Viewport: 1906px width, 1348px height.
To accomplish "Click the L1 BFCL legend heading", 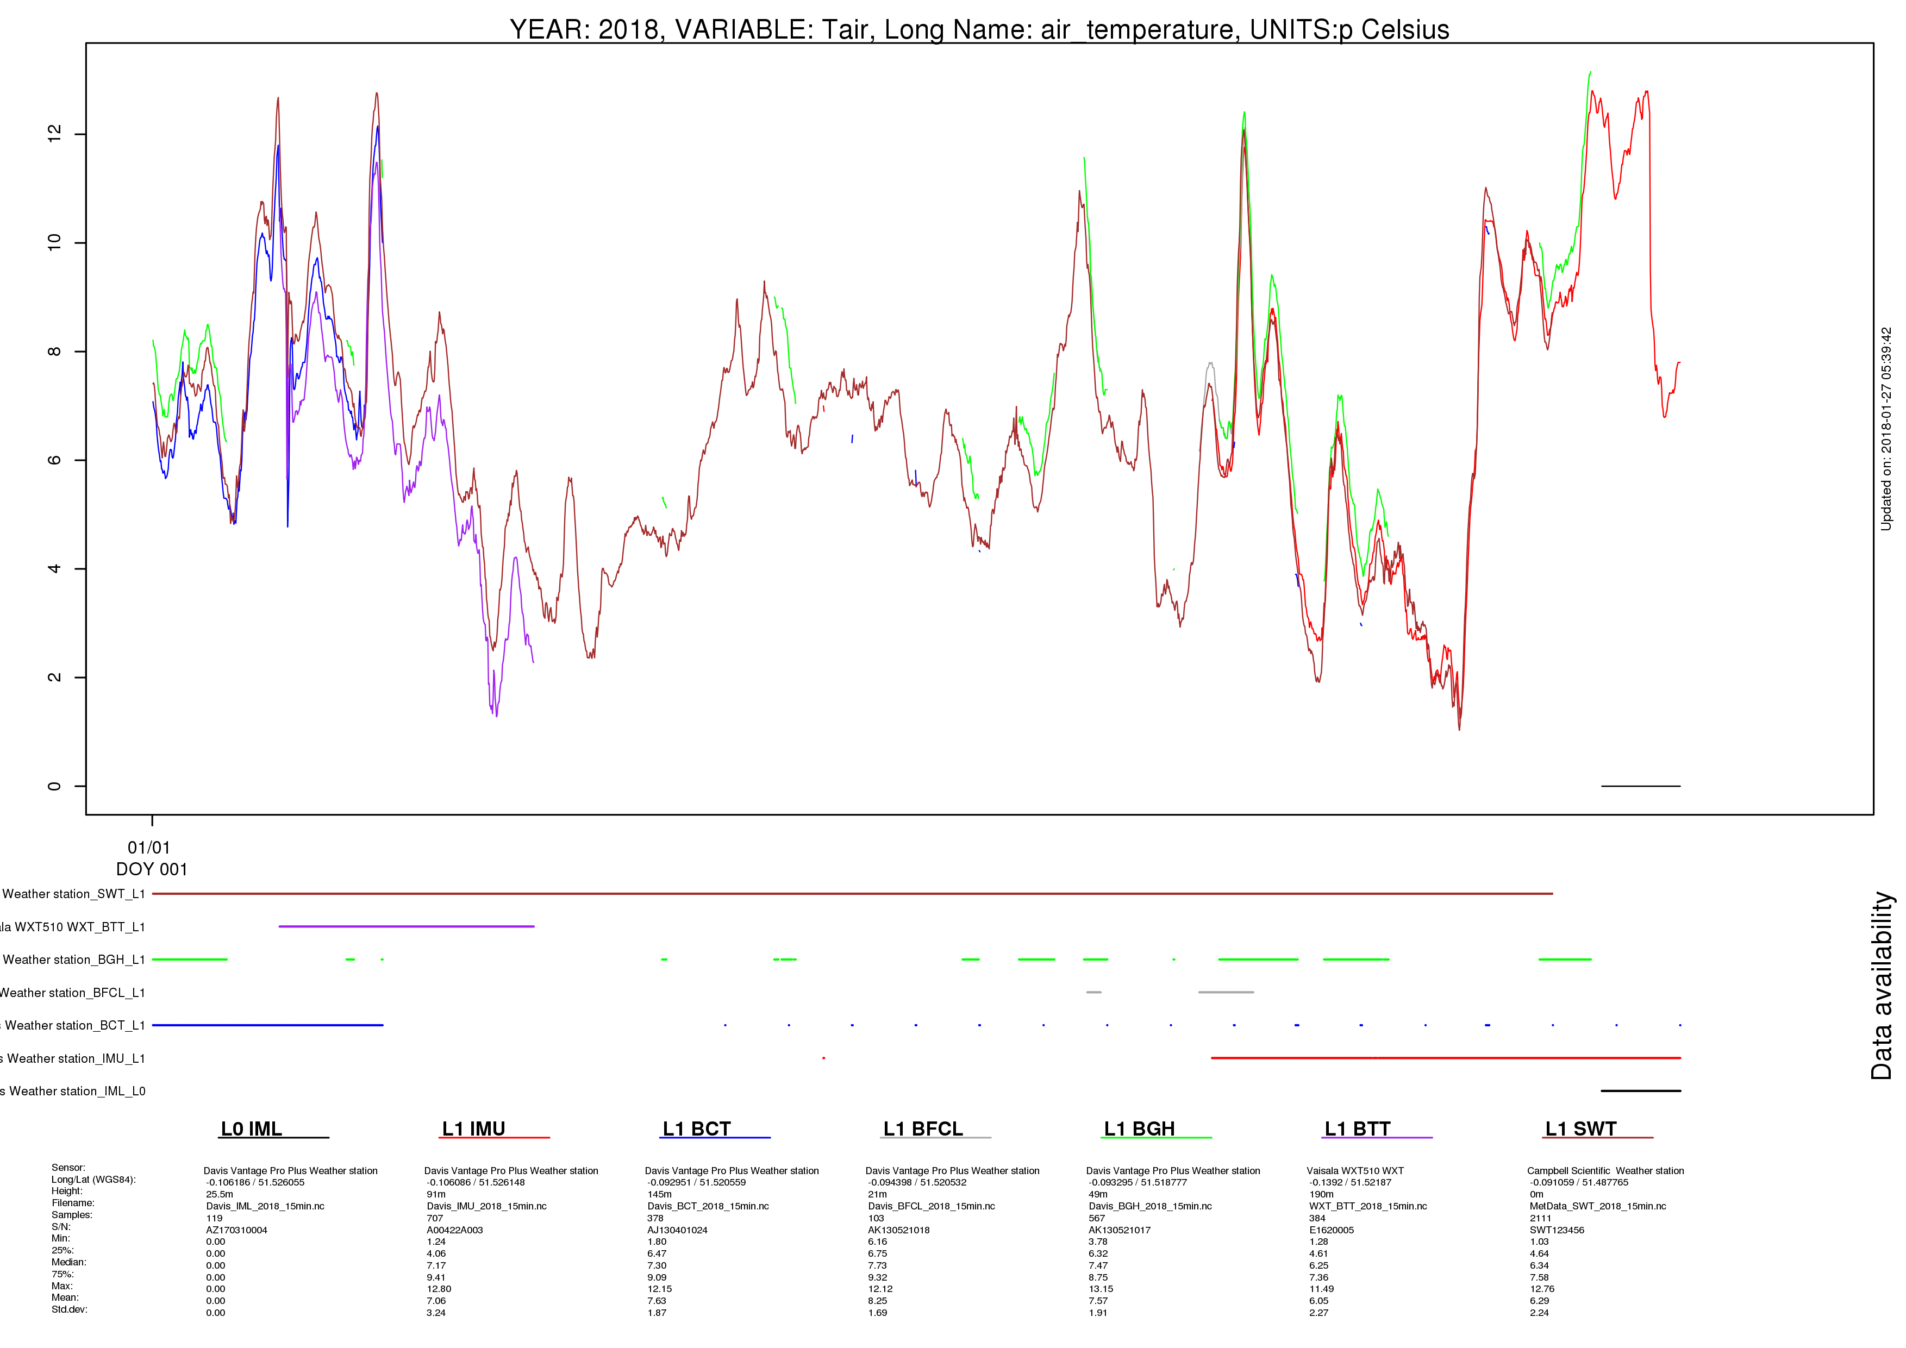I will pos(923,1129).
